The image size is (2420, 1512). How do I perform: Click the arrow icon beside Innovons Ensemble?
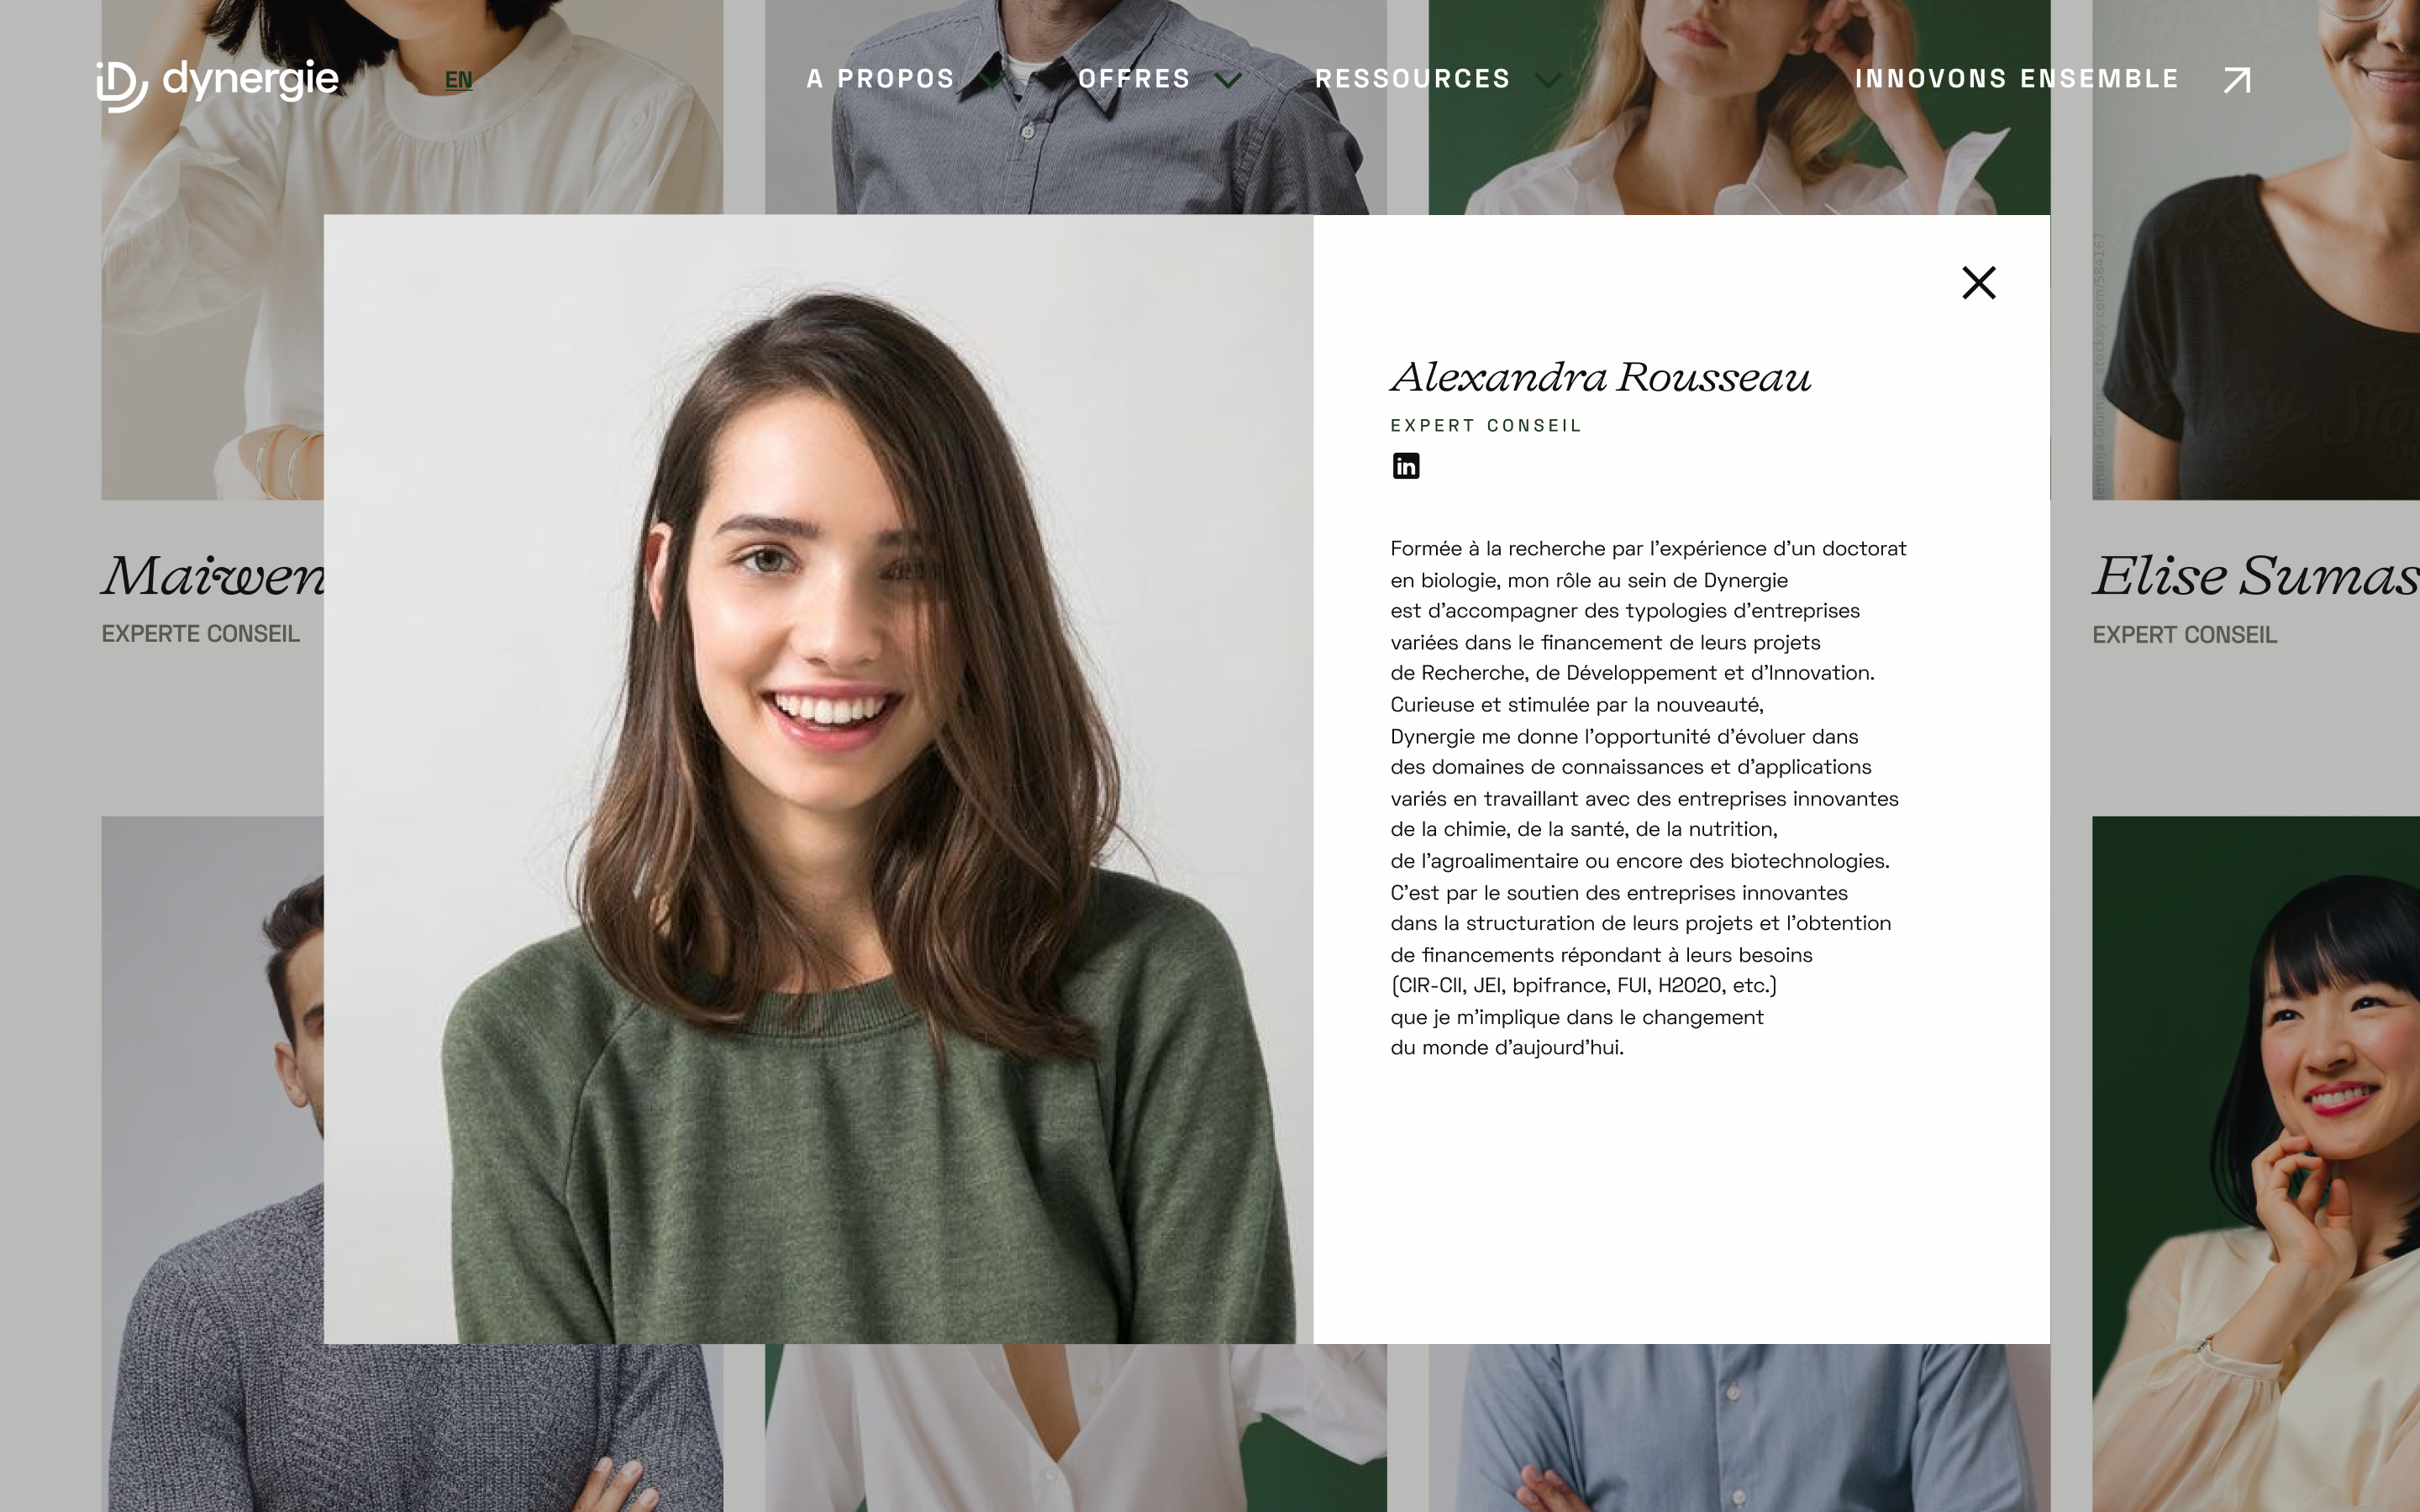tap(2237, 80)
